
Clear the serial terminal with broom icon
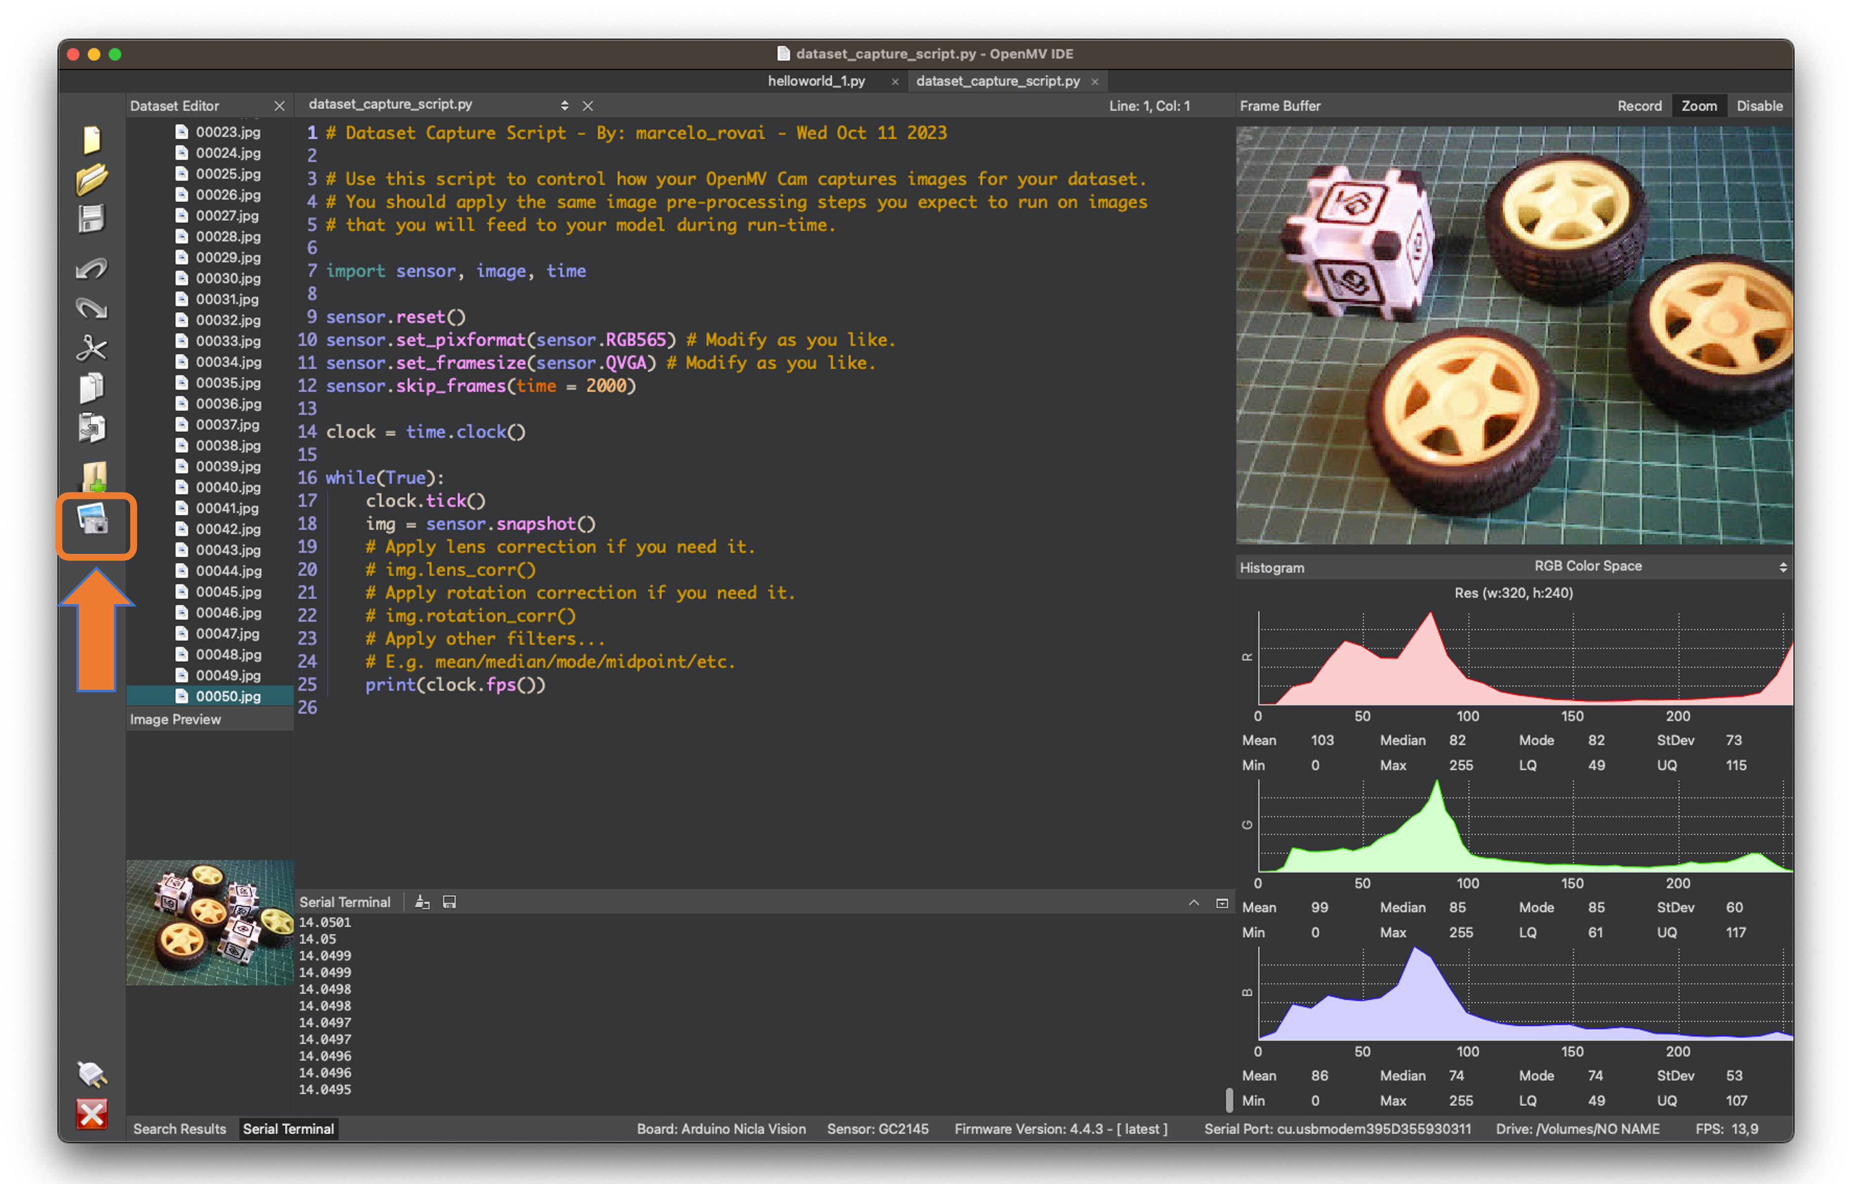[x=422, y=902]
